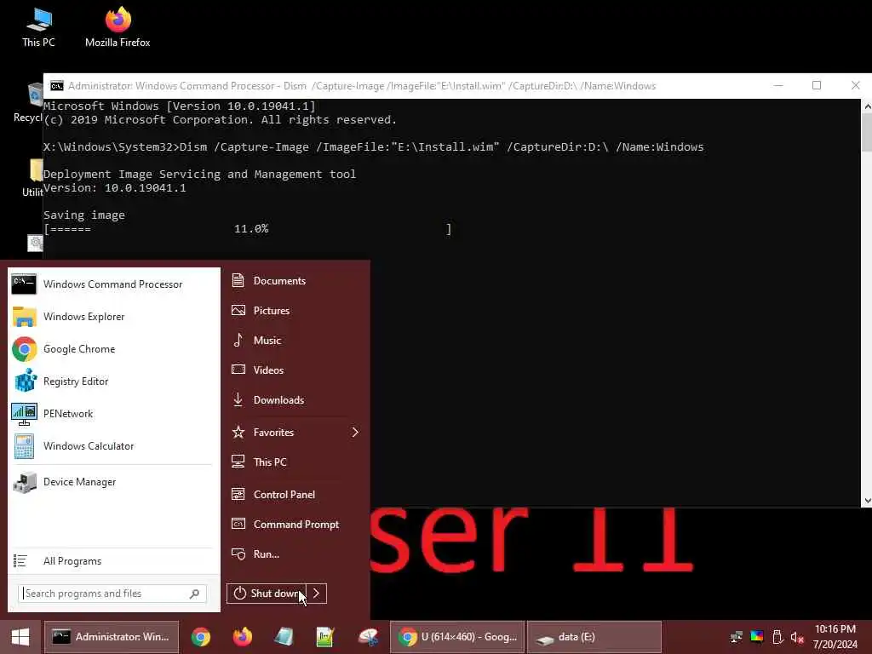Minimize the command processor window
The image size is (872, 654).
click(778, 86)
